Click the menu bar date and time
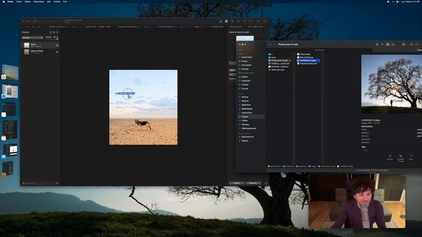422x237 pixels. coord(411,1)
